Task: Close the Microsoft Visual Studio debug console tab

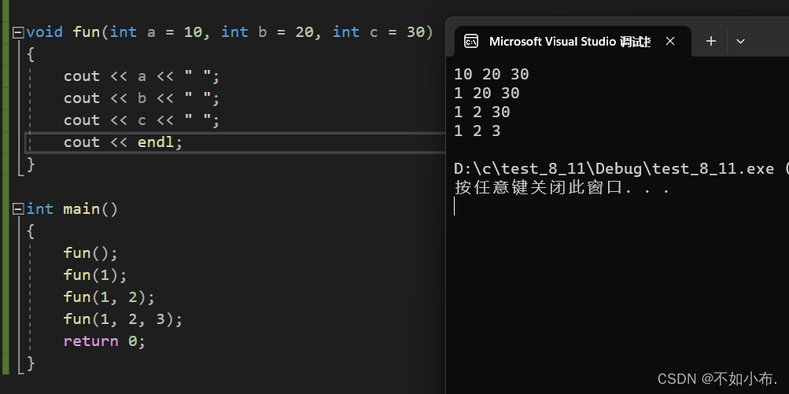Action: click(669, 41)
